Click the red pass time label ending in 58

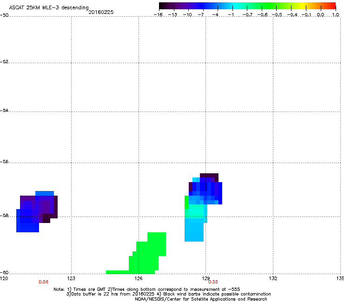(x=43, y=282)
